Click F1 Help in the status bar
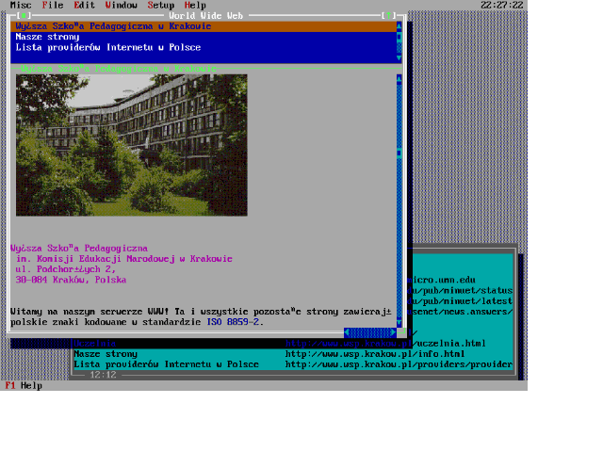Image resolution: width=603 pixels, height=452 pixels. (x=24, y=385)
